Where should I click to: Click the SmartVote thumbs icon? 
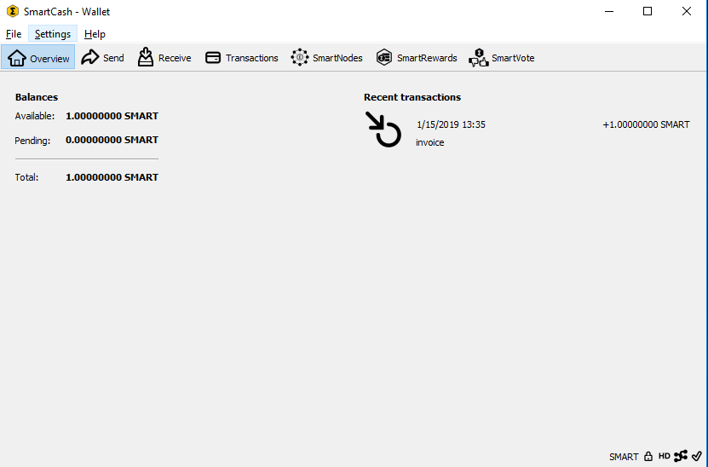tap(479, 58)
